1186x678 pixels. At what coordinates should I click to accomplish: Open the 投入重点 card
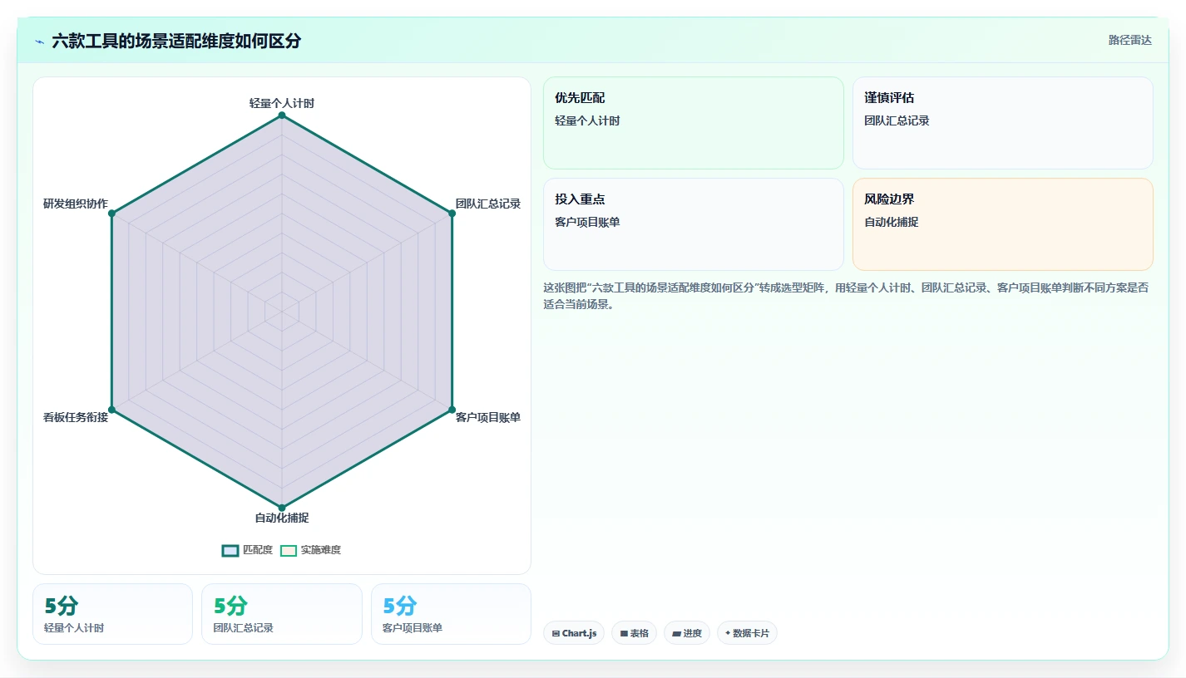click(x=694, y=224)
